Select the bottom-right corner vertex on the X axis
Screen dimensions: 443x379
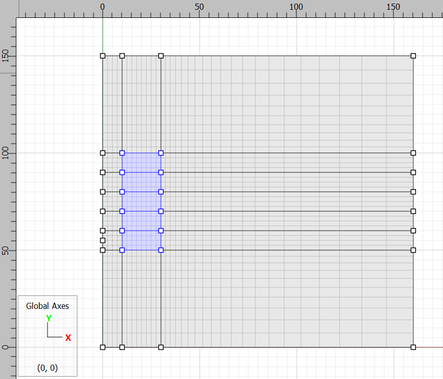[x=413, y=347]
